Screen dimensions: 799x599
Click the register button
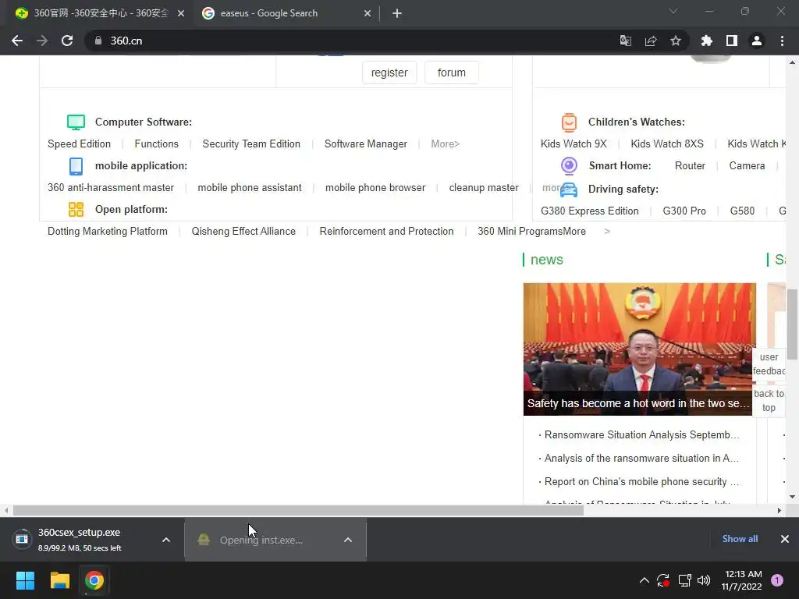389,73
